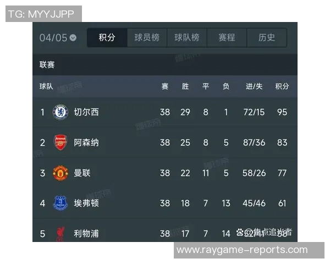This screenshot has height=264, width=330.
Task: Open the 赛程 schedule tab
Action: pos(227,37)
